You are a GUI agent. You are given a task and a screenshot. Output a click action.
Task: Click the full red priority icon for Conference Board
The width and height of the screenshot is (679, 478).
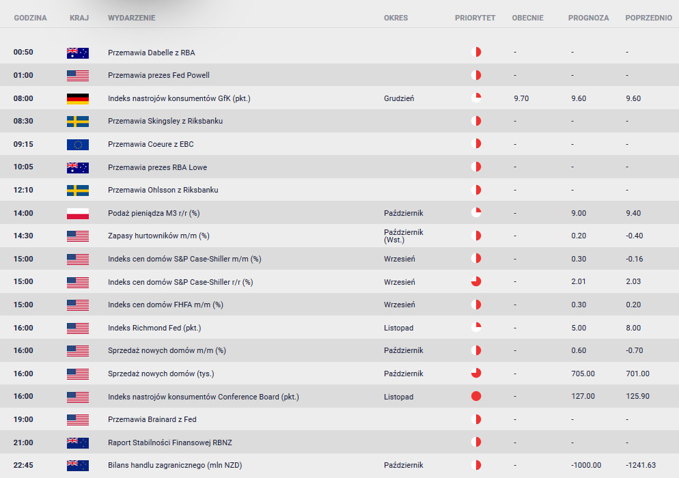coord(476,396)
